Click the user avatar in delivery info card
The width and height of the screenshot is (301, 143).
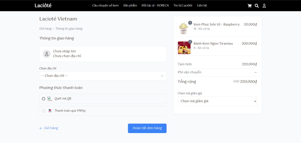click(x=46, y=54)
